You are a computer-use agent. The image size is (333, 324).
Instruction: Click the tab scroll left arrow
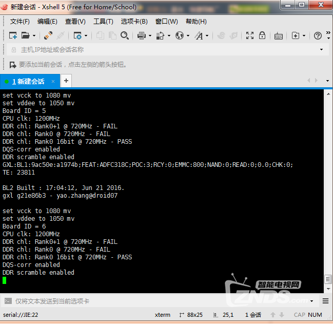tap(309, 81)
